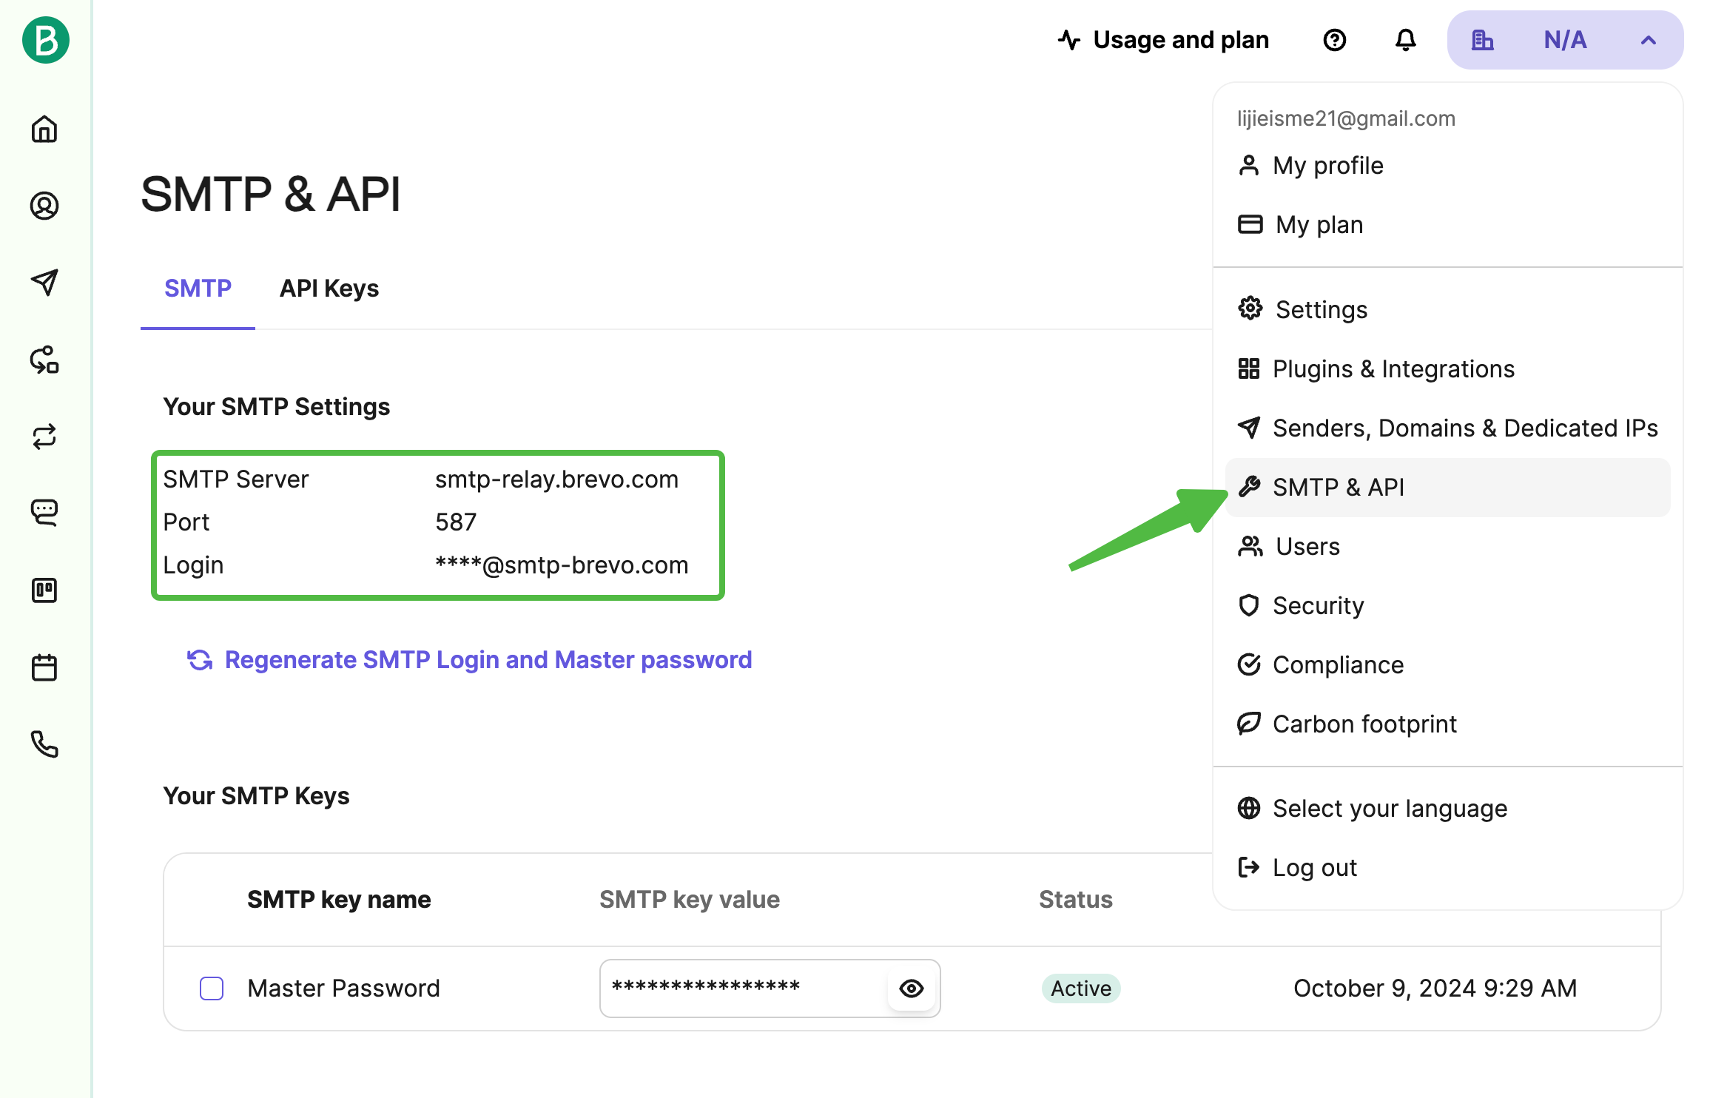The image size is (1727, 1098).
Task: Open Carbon footprint menu item
Action: [1447, 724]
